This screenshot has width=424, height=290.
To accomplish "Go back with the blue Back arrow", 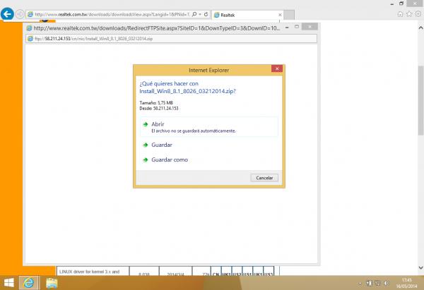I will (7, 14).
